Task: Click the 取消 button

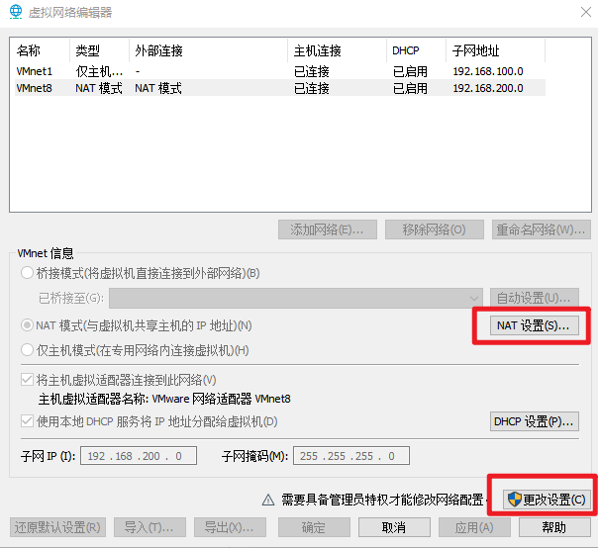Action: [x=393, y=527]
